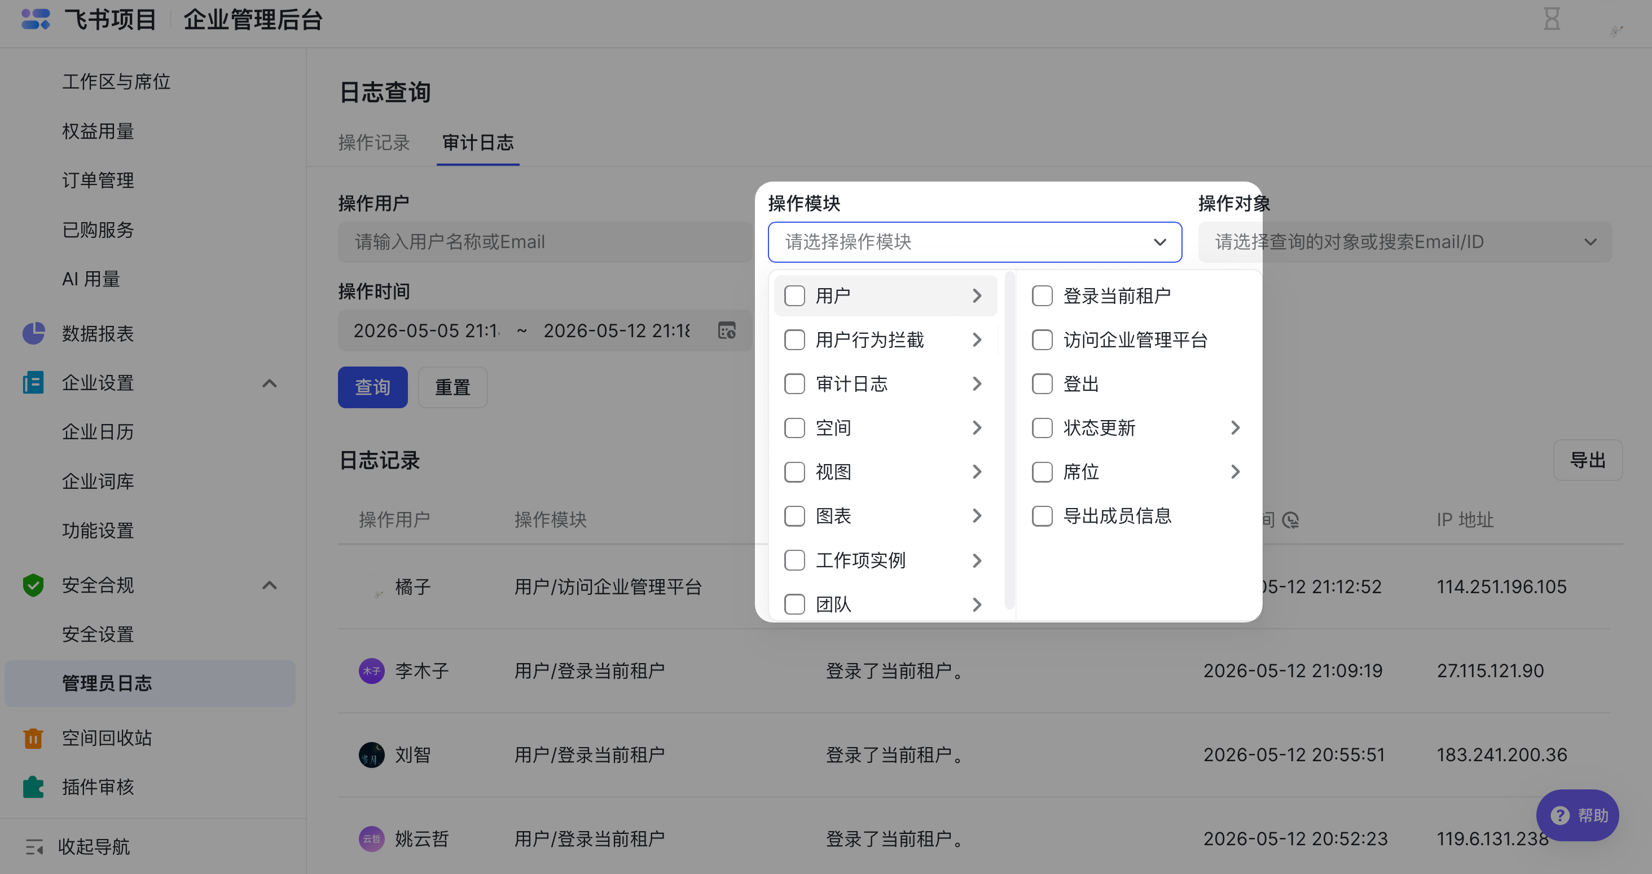Viewport: 1652px width, 874px height.
Task: Expand the 空间 submenu arrow
Action: (x=977, y=427)
